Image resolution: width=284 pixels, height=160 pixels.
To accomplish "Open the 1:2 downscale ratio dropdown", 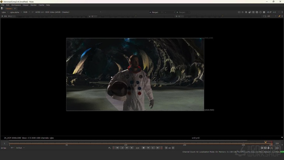I will pos(276,12).
